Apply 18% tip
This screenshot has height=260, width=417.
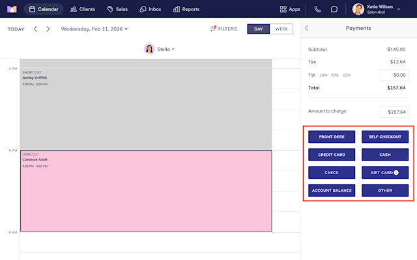(x=323, y=75)
